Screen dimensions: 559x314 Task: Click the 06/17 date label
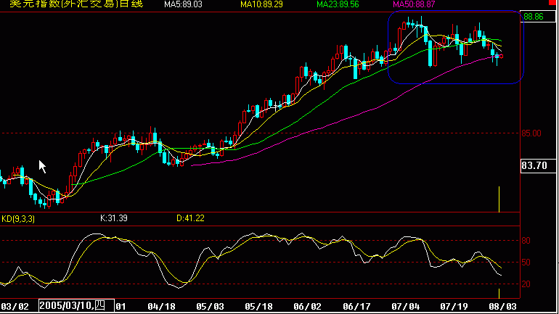(x=356, y=307)
